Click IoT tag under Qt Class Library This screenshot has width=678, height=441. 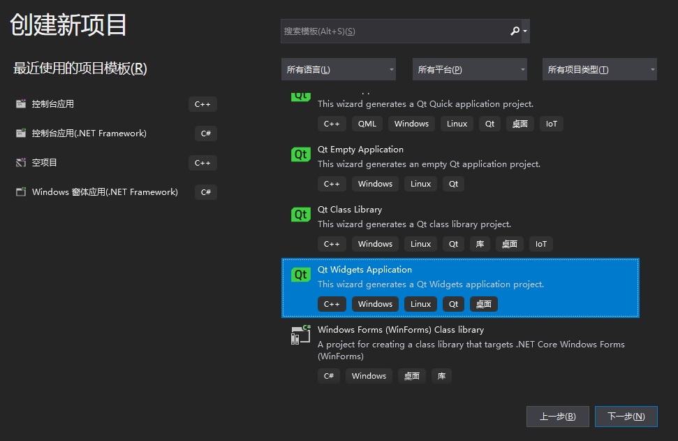(541, 244)
